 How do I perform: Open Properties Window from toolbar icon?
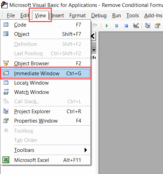tap(157, 26)
